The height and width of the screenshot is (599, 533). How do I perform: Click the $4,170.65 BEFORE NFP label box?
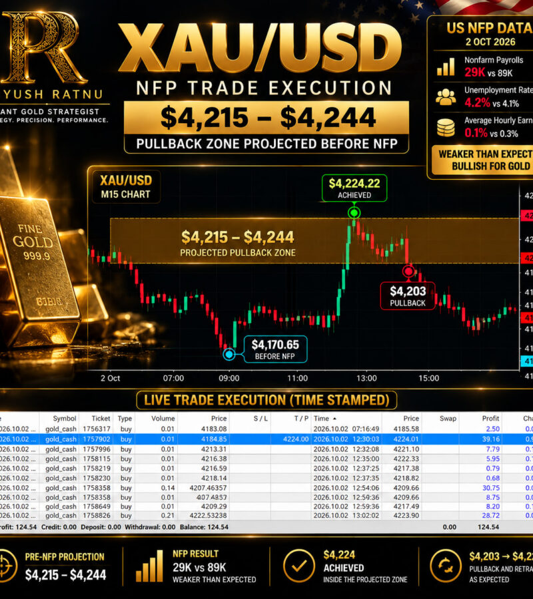pyautogui.click(x=275, y=349)
